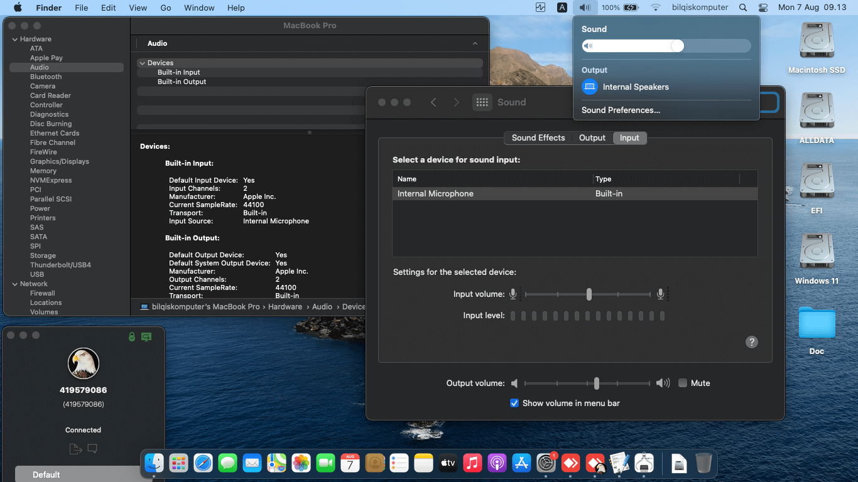Open the Apple menu

click(18, 8)
